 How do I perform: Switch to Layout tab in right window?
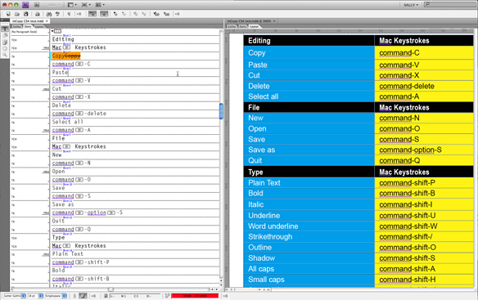coord(254,26)
